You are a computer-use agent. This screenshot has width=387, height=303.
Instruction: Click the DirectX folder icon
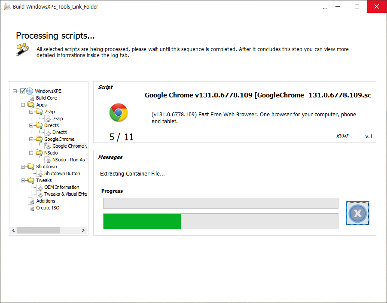point(39,125)
